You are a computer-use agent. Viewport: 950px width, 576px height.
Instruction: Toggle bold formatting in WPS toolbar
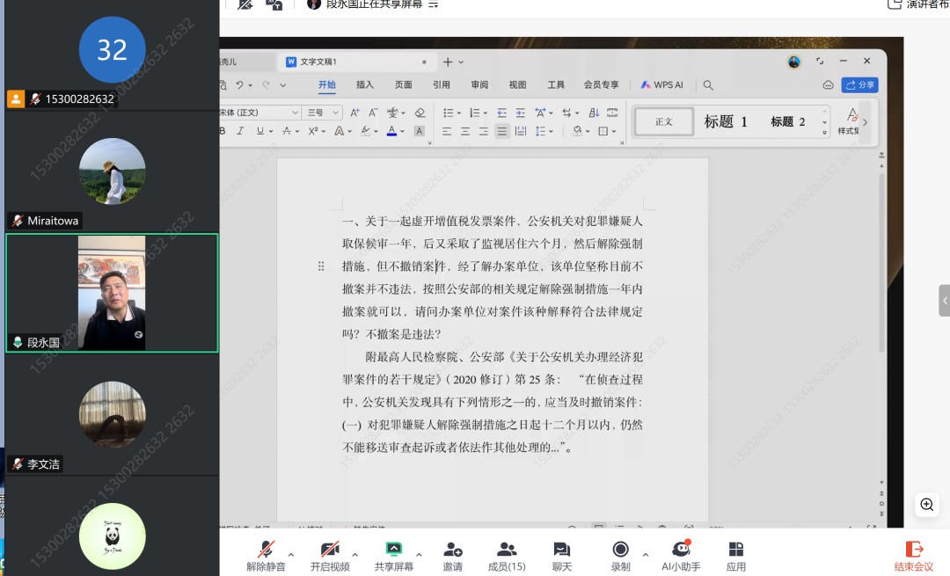[x=221, y=130]
